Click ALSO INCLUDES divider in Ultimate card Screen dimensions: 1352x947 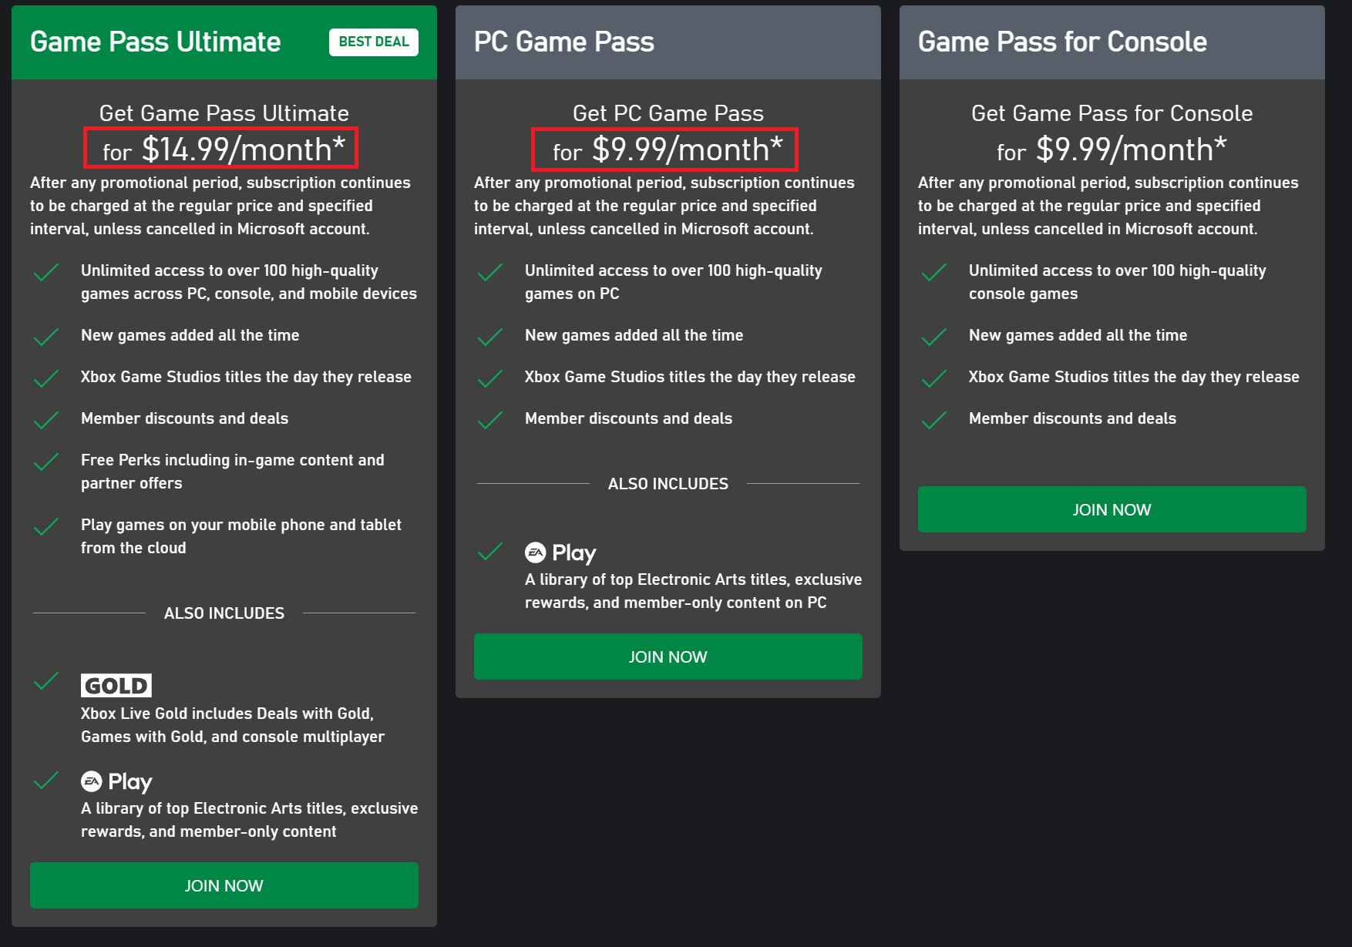click(x=224, y=613)
